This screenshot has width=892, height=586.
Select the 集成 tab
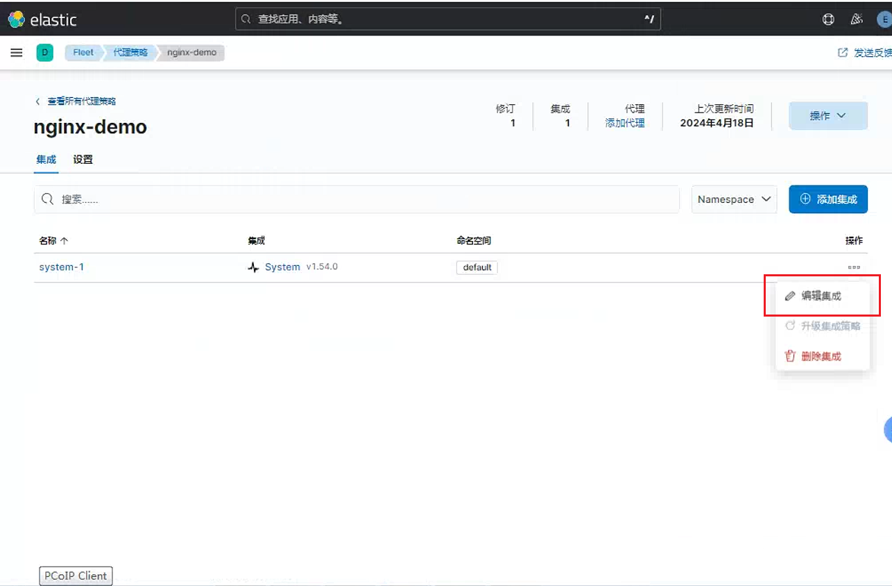coord(46,160)
